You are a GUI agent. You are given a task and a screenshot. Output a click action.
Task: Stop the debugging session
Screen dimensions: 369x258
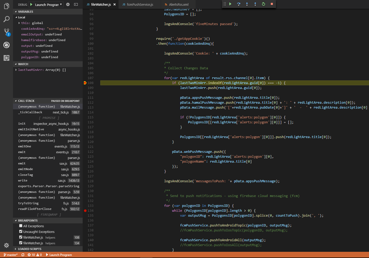click(272, 4)
